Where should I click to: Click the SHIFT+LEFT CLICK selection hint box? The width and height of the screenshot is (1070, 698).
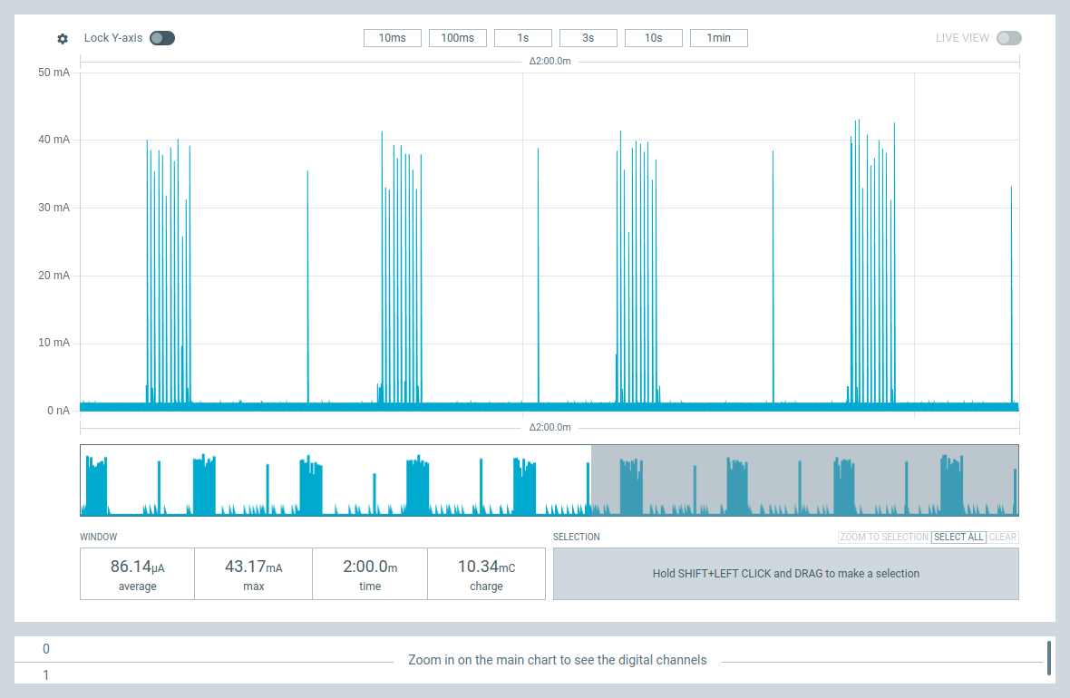785,574
